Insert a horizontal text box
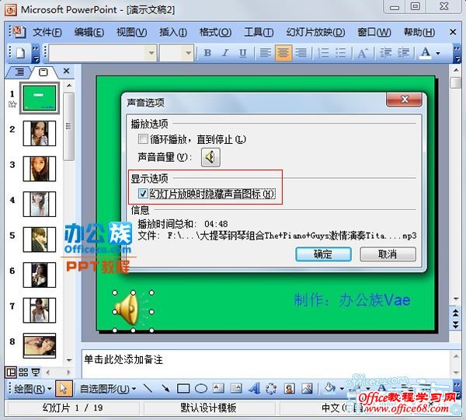The width and height of the screenshot is (466, 420). [x=218, y=388]
